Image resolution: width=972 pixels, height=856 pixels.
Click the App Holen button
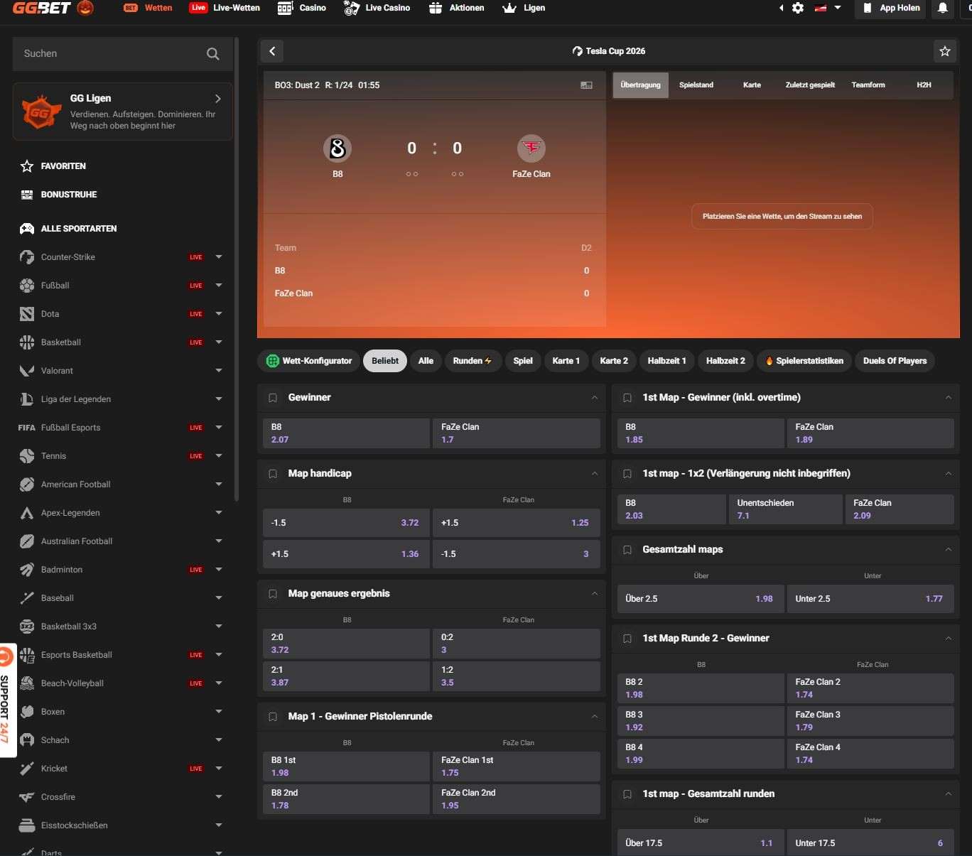(x=890, y=8)
